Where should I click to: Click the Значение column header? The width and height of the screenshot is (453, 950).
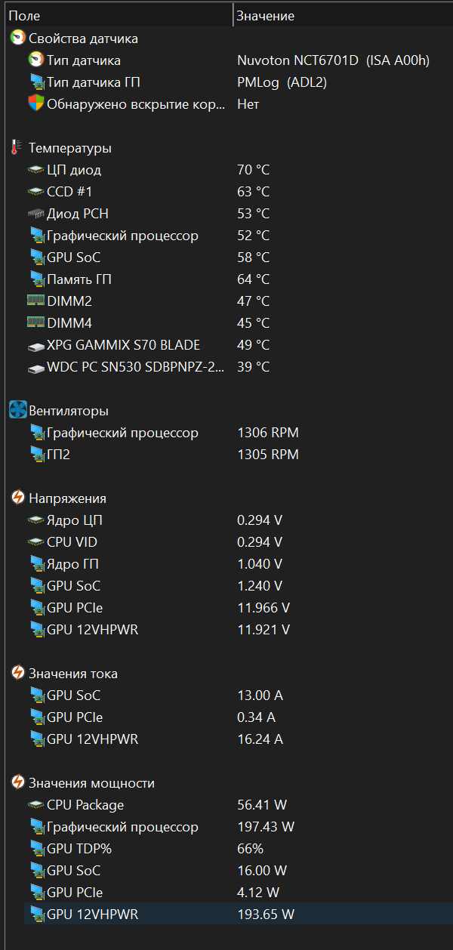click(x=265, y=16)
